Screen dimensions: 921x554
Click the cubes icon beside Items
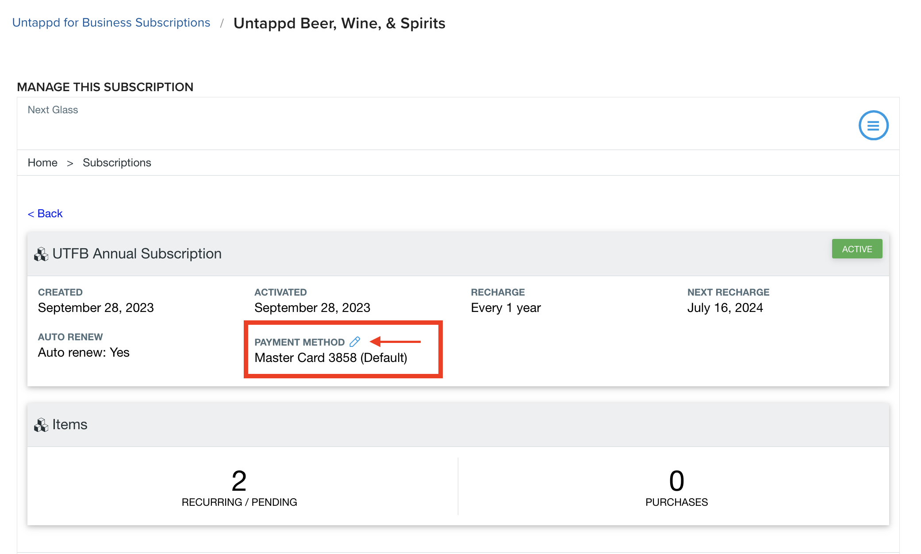(41, 425)
